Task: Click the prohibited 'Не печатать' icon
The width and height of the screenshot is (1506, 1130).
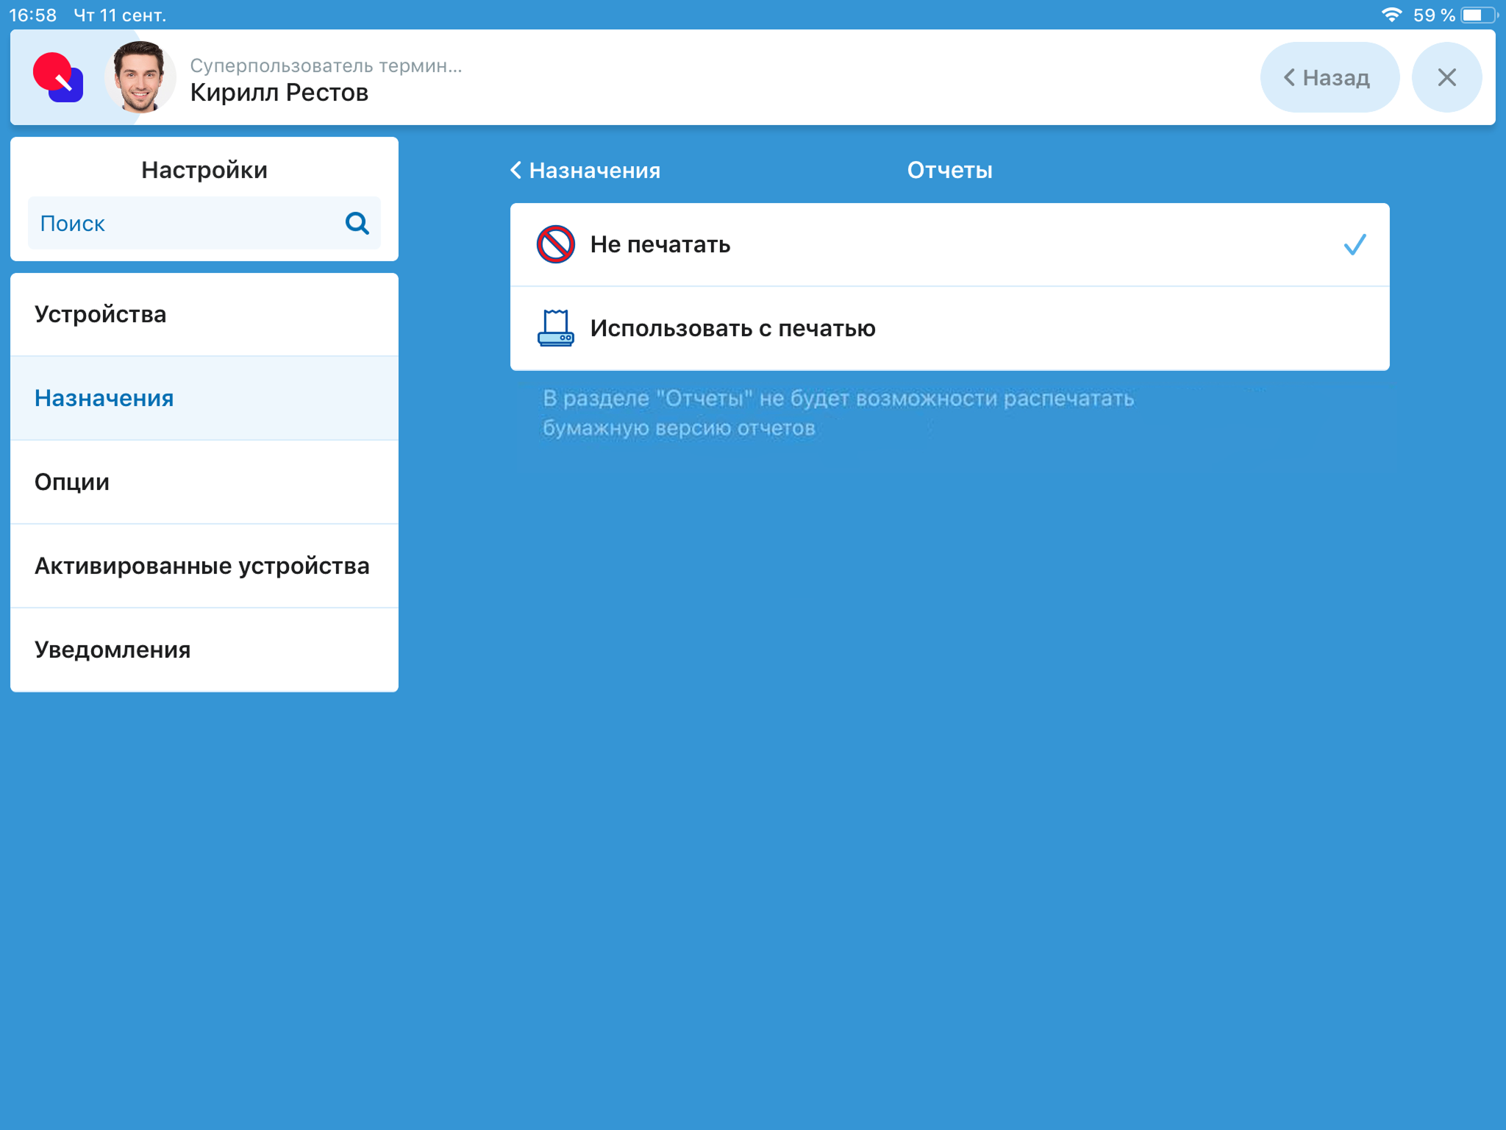Action: pyautogui.click(x=555, y=244)
